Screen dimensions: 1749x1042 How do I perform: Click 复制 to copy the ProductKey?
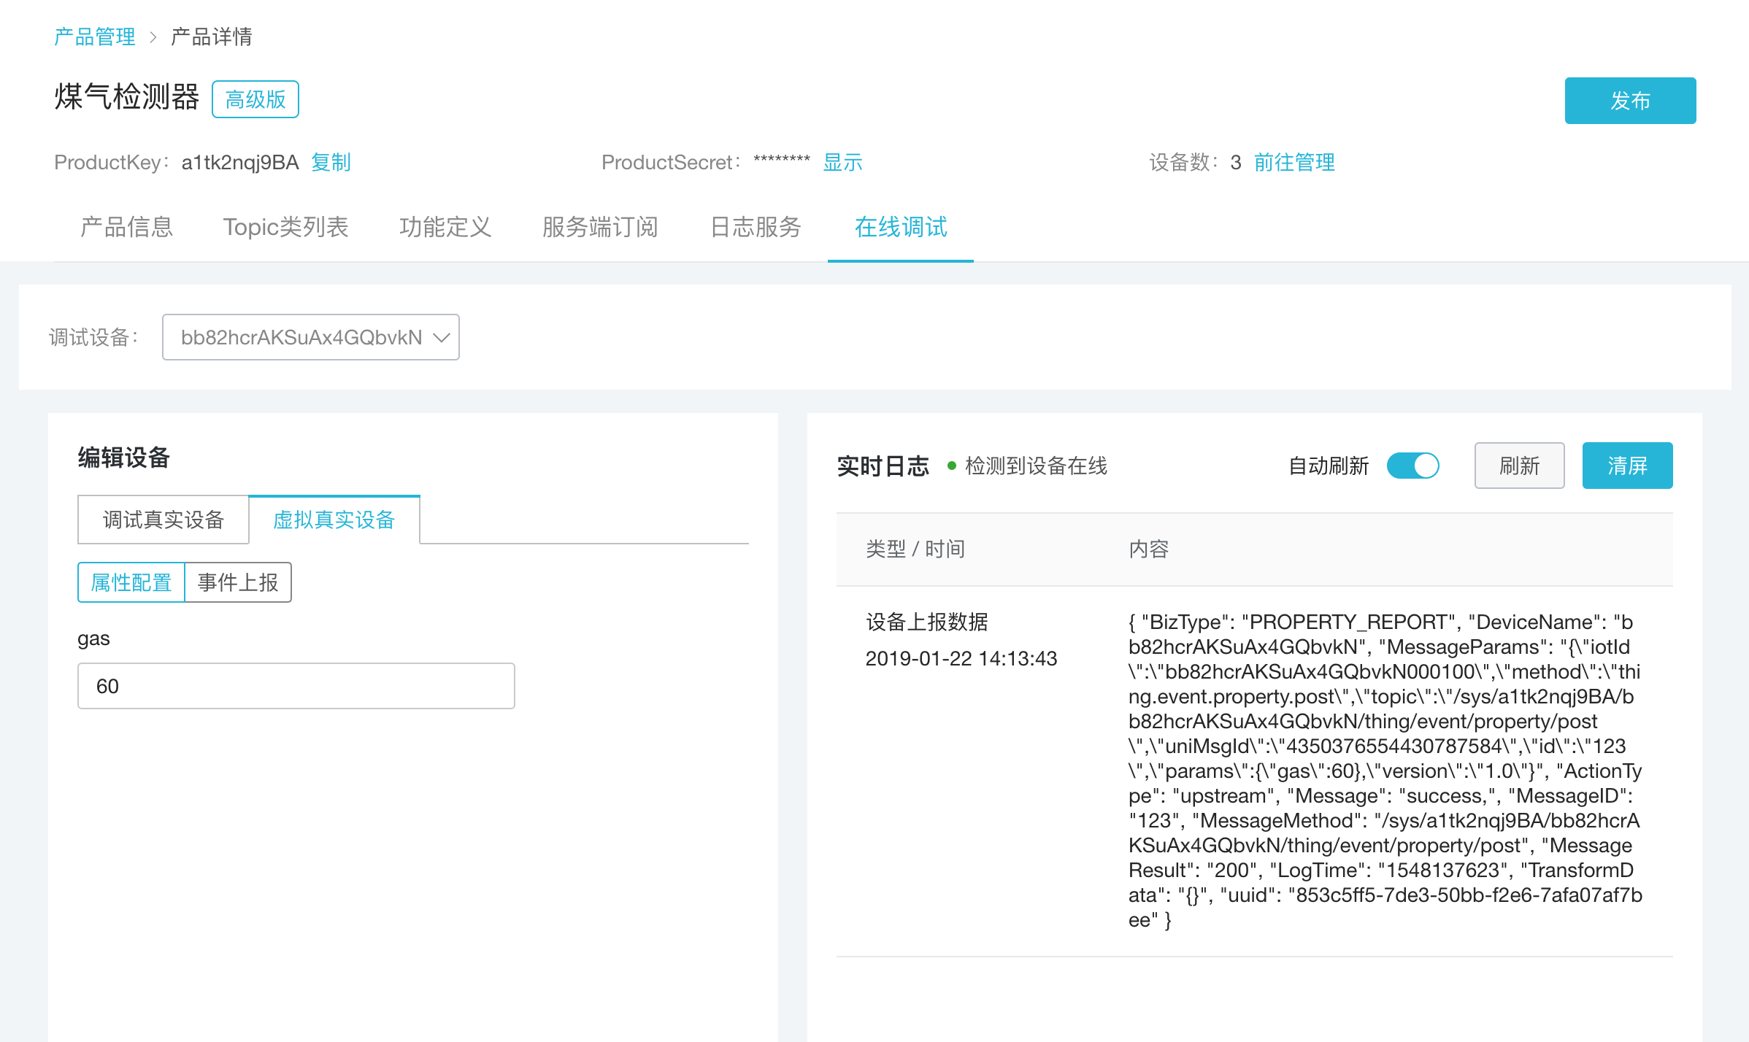(x=331, y=162)
